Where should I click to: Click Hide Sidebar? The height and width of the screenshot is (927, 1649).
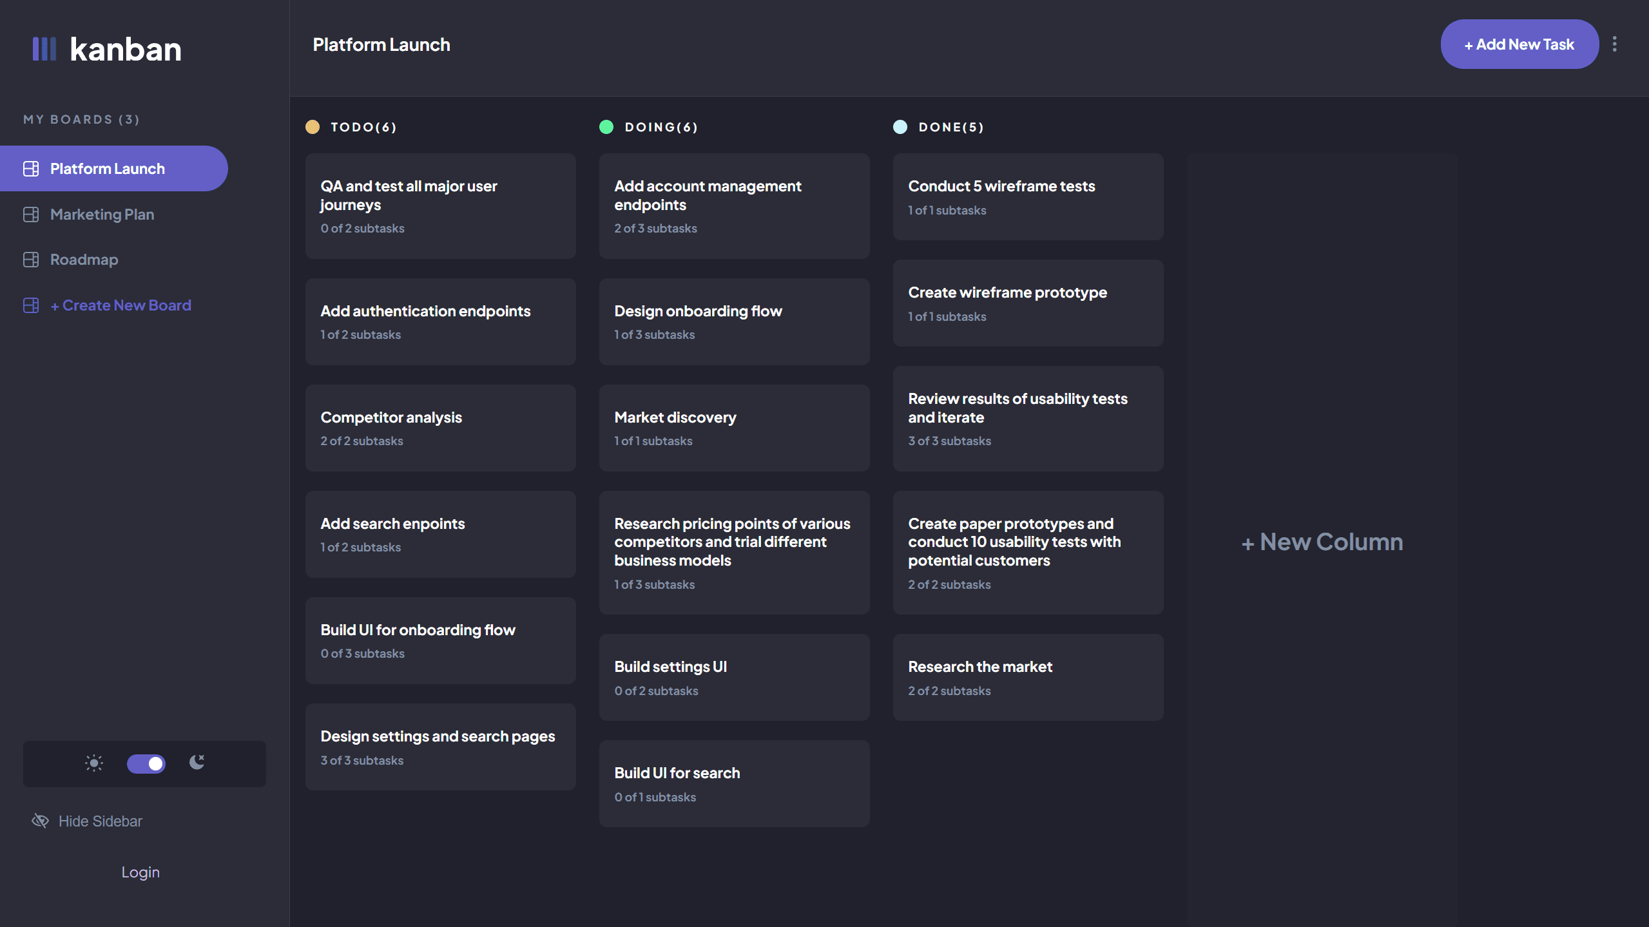click(x=87, y=821)
